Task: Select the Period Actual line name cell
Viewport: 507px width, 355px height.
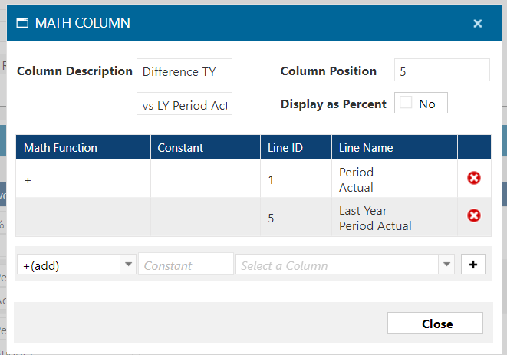Action: point(356,179)
